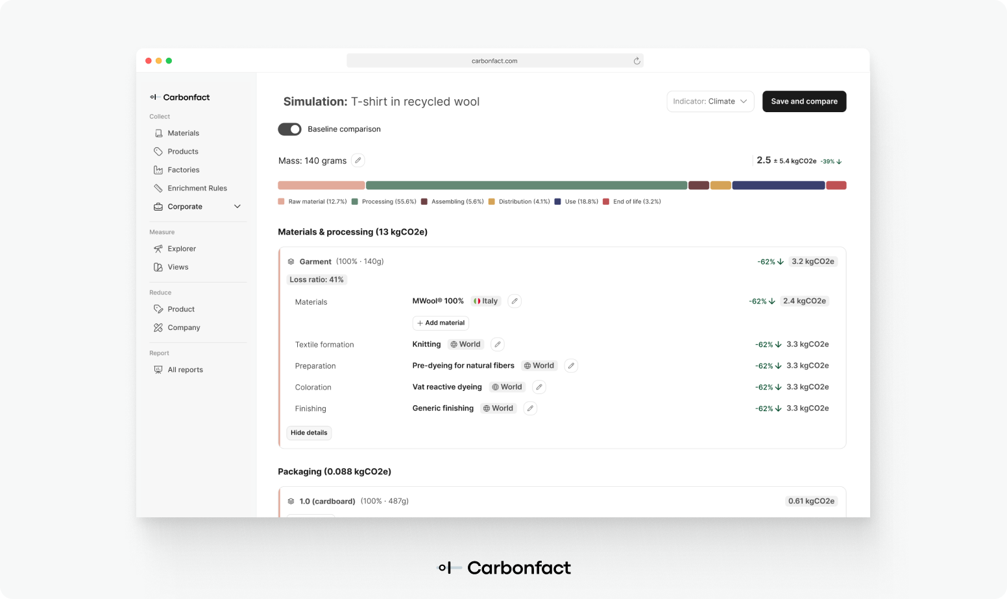Toggle the Baseline comparison switch

[289, 129]
